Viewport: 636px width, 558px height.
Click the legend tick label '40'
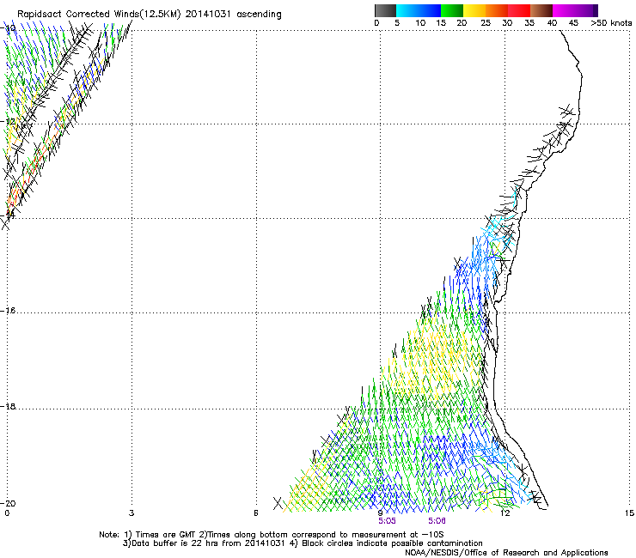click(552, 23)
